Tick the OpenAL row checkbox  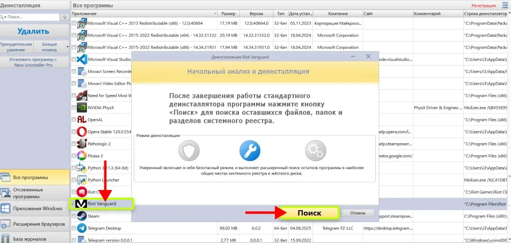tap(73, 120)
